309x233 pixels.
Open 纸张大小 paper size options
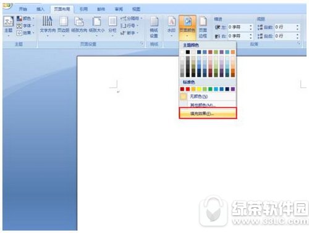pos(96,27)
